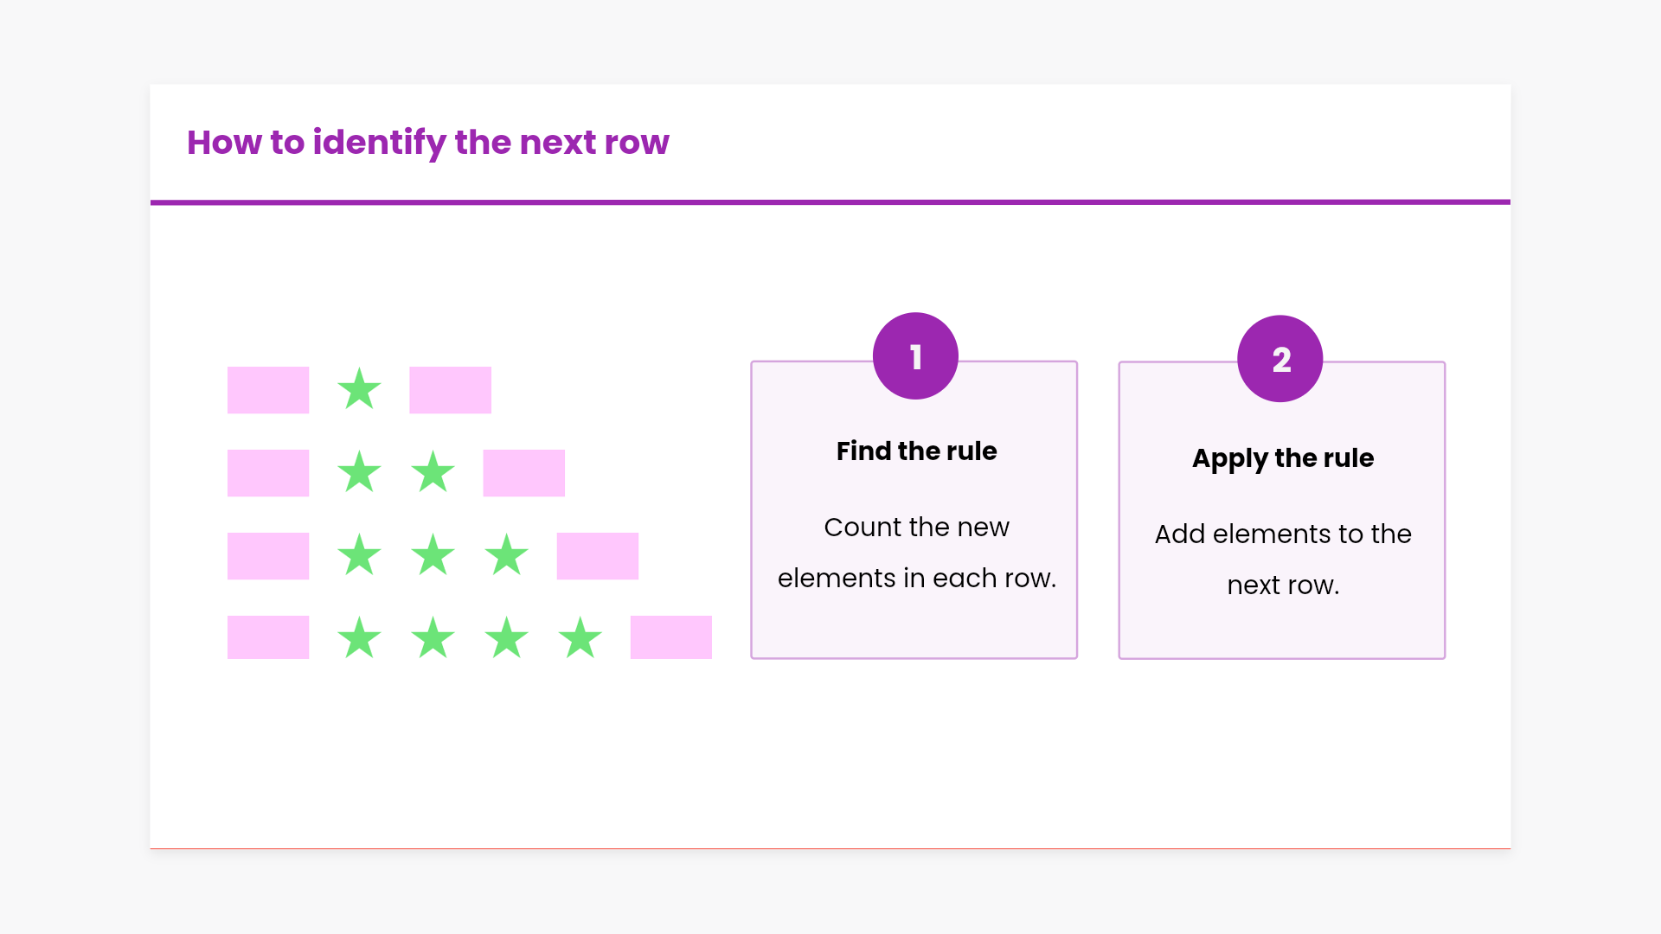Click the middle star in the three-star row
Viewport: 1661px width, 934px height.
[x=433, y=556]
